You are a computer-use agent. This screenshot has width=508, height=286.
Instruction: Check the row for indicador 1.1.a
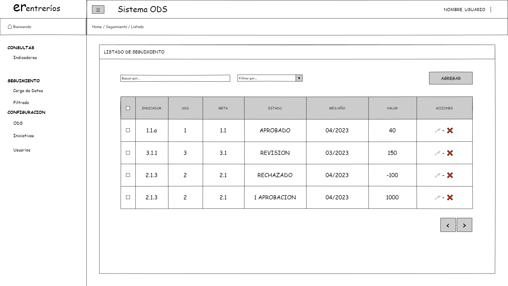coord(128,130)
